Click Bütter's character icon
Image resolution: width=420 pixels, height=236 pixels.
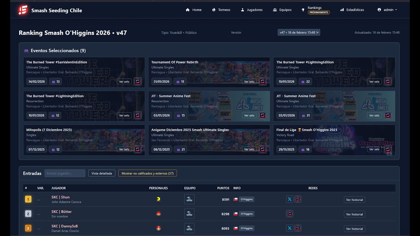pyautogui.click(x=158, y=214)
